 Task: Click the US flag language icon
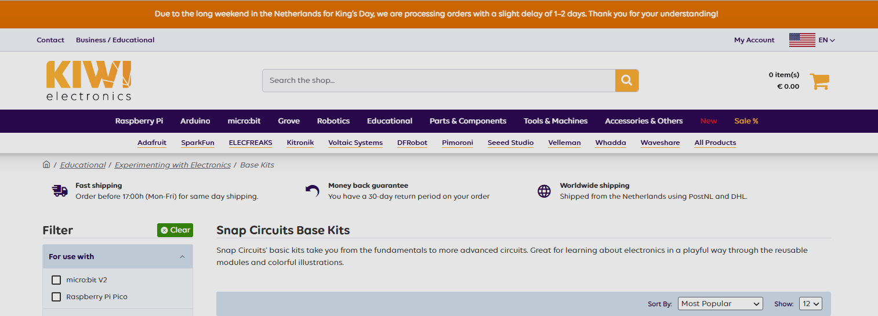tap(802, 40)
